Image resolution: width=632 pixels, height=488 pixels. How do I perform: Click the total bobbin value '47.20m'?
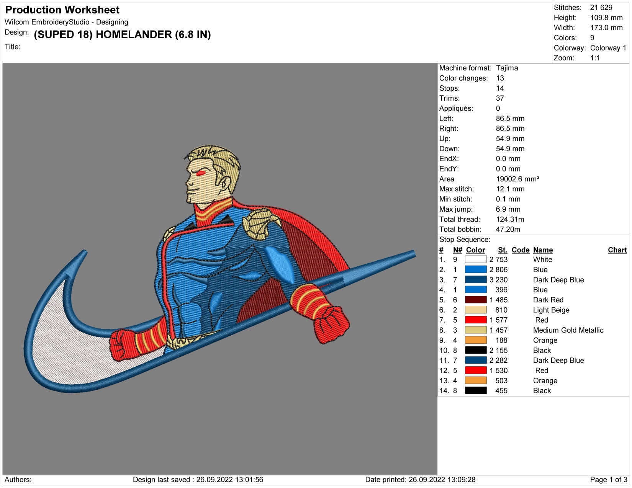(508, 229)
